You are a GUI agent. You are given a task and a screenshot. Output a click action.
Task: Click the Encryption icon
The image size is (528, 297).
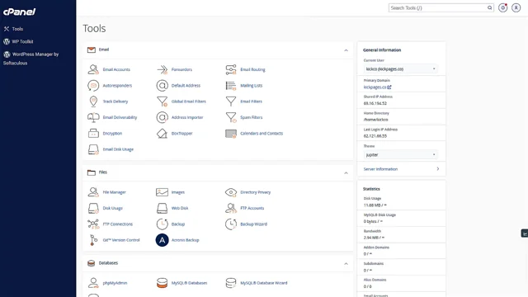coord(93,134)
